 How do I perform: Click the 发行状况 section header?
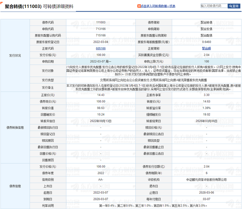click(15, 56)
